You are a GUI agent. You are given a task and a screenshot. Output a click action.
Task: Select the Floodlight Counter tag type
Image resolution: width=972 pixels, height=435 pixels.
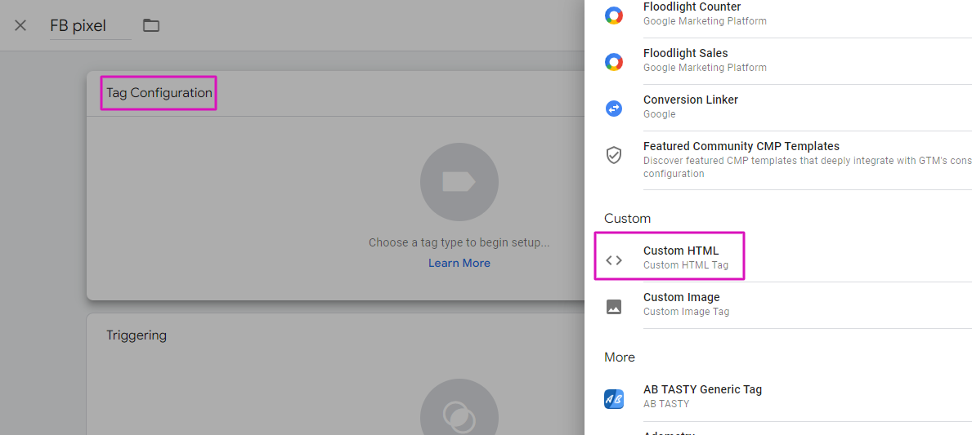[x=778, y=15]
